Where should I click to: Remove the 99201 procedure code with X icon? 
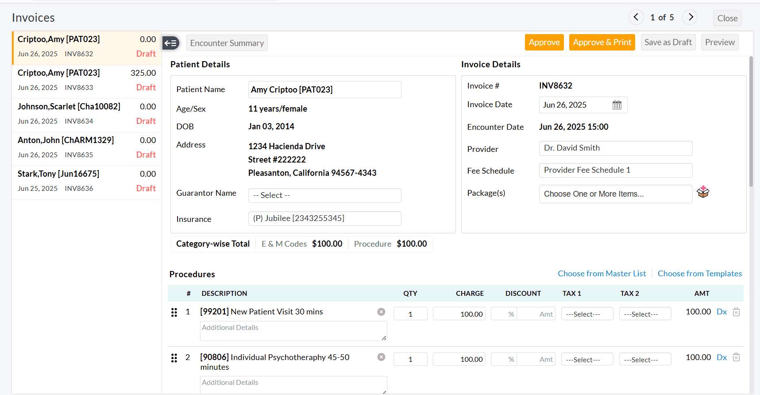pos(381,312)
